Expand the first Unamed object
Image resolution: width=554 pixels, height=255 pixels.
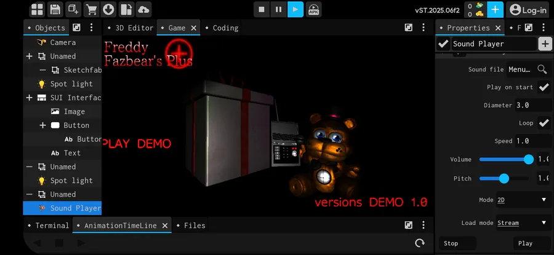pos(29,56)
